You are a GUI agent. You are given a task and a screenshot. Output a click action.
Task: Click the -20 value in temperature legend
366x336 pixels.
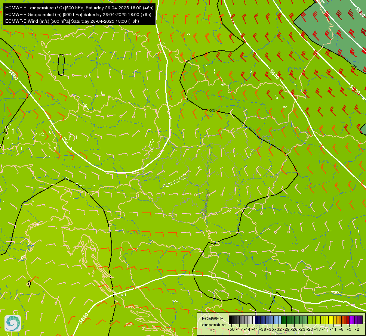tap(310, 330)
